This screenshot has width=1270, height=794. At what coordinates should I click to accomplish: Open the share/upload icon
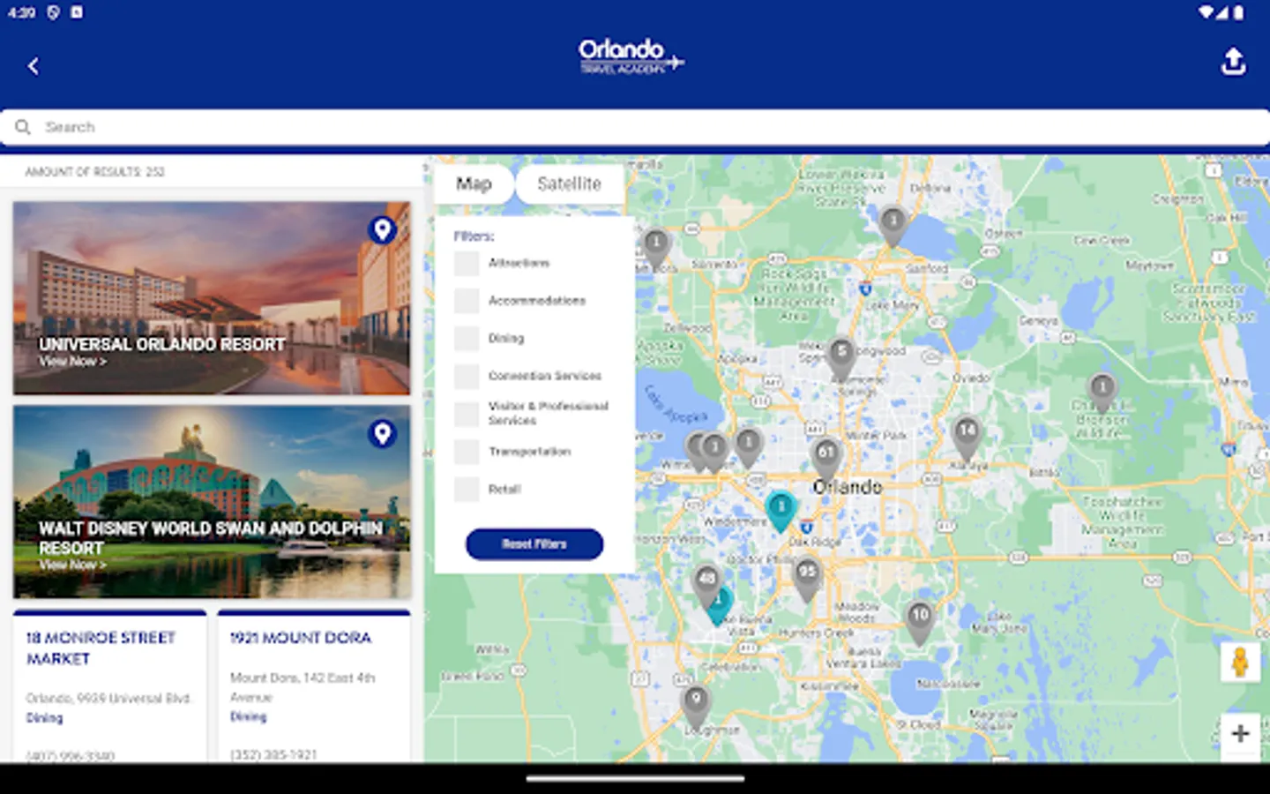click(x=1233, y=62)
